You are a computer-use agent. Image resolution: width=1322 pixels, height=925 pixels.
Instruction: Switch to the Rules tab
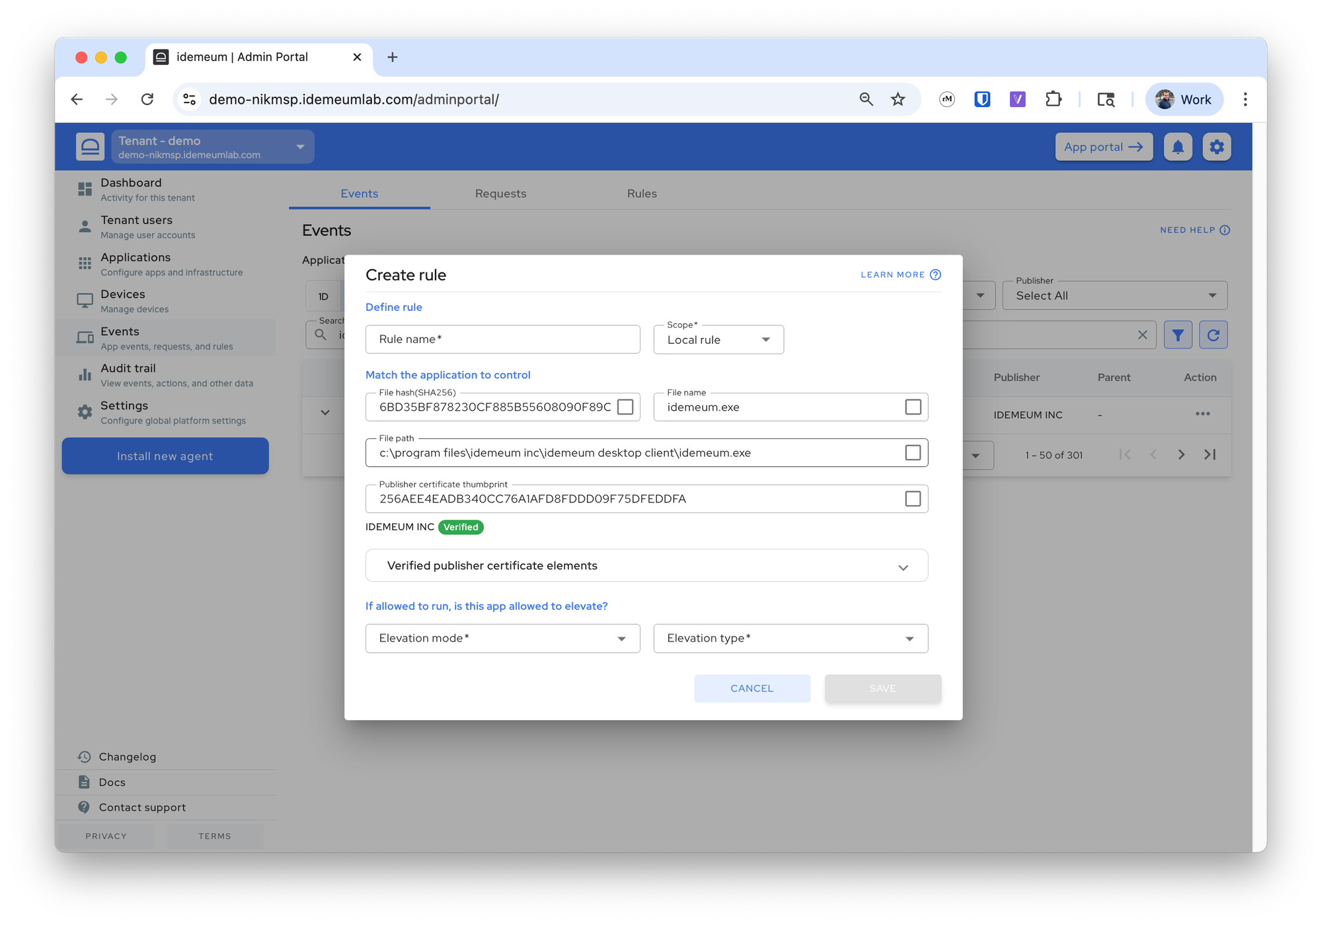pyautogui.click(x=642, y=194)
